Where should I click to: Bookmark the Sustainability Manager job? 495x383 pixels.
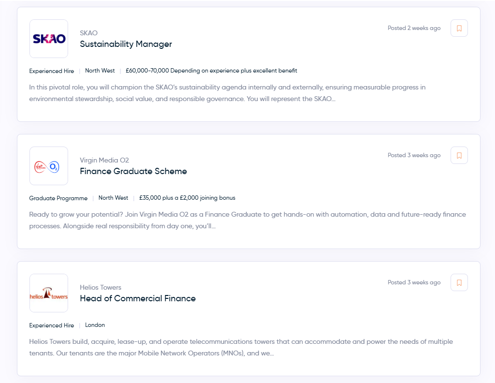coord(459,29)
